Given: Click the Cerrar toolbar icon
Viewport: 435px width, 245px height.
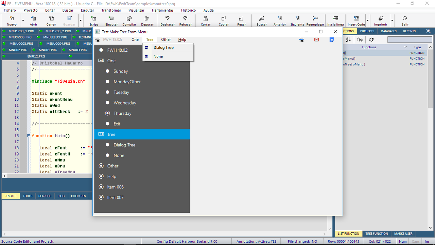Looking at the screenshot, I should tap(51, 18).
